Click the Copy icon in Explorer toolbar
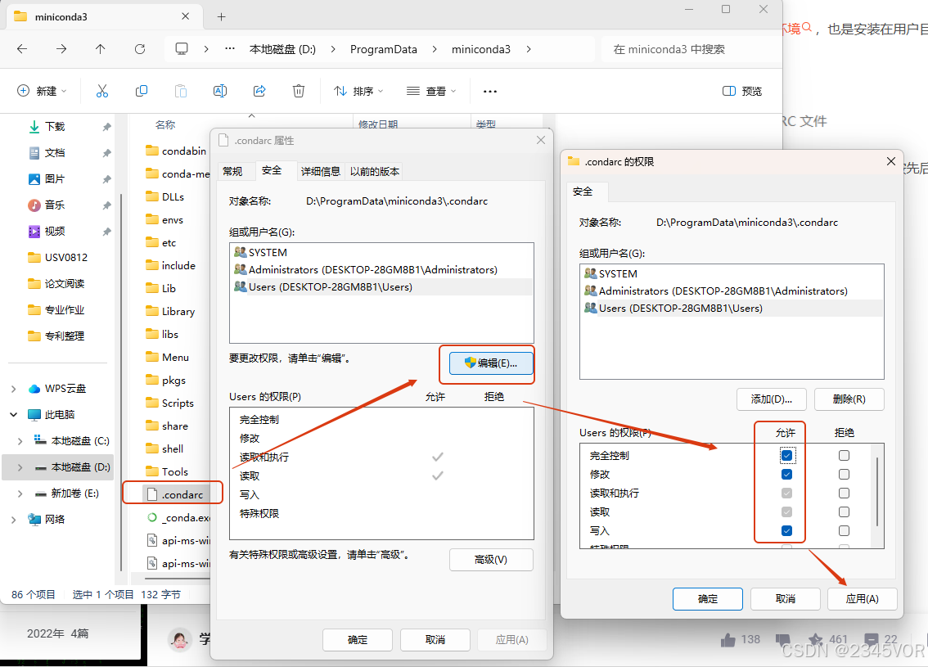Image resolution: width=928 pixels, height=667 pixels. pyautogui.click(x=142, y=91)
